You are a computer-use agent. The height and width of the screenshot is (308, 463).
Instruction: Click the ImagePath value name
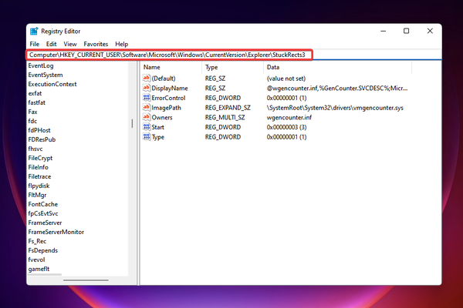click(x=166, y=108)
